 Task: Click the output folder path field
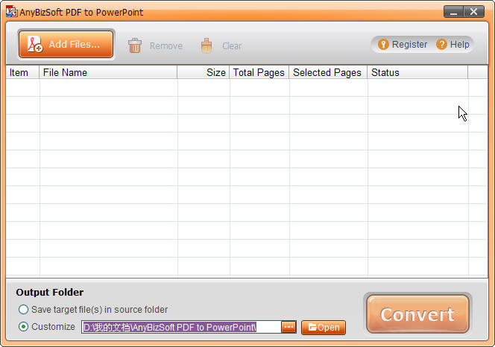pyautogui.click(x=180, y=327)
